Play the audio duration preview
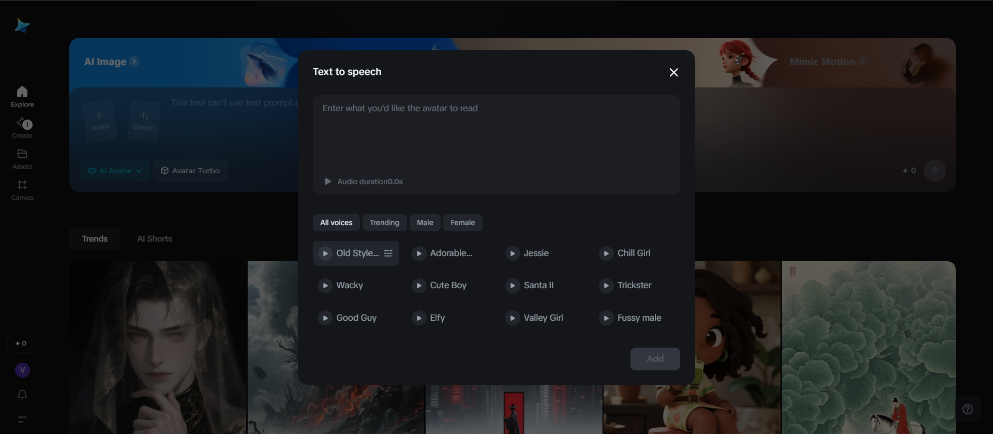 [x=327, y=182]
